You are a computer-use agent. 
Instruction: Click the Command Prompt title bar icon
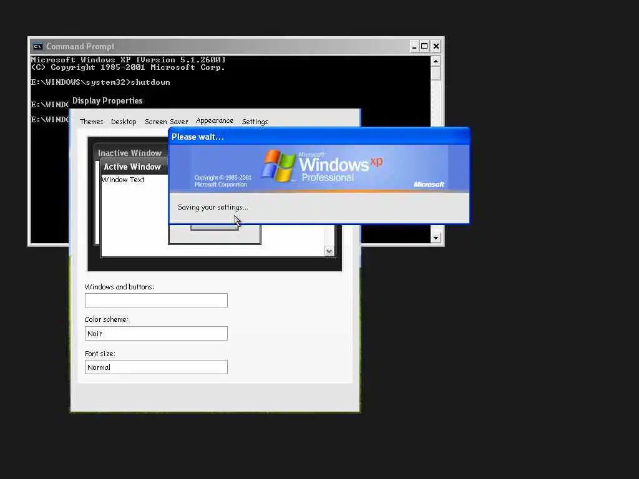click(x=37, y=46)
